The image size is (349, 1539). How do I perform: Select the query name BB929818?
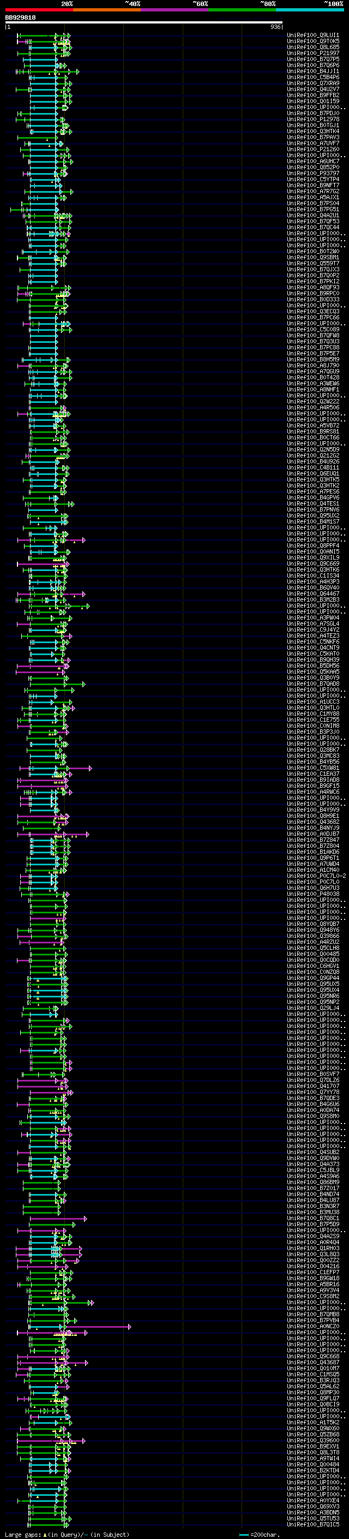pos(20,18)
